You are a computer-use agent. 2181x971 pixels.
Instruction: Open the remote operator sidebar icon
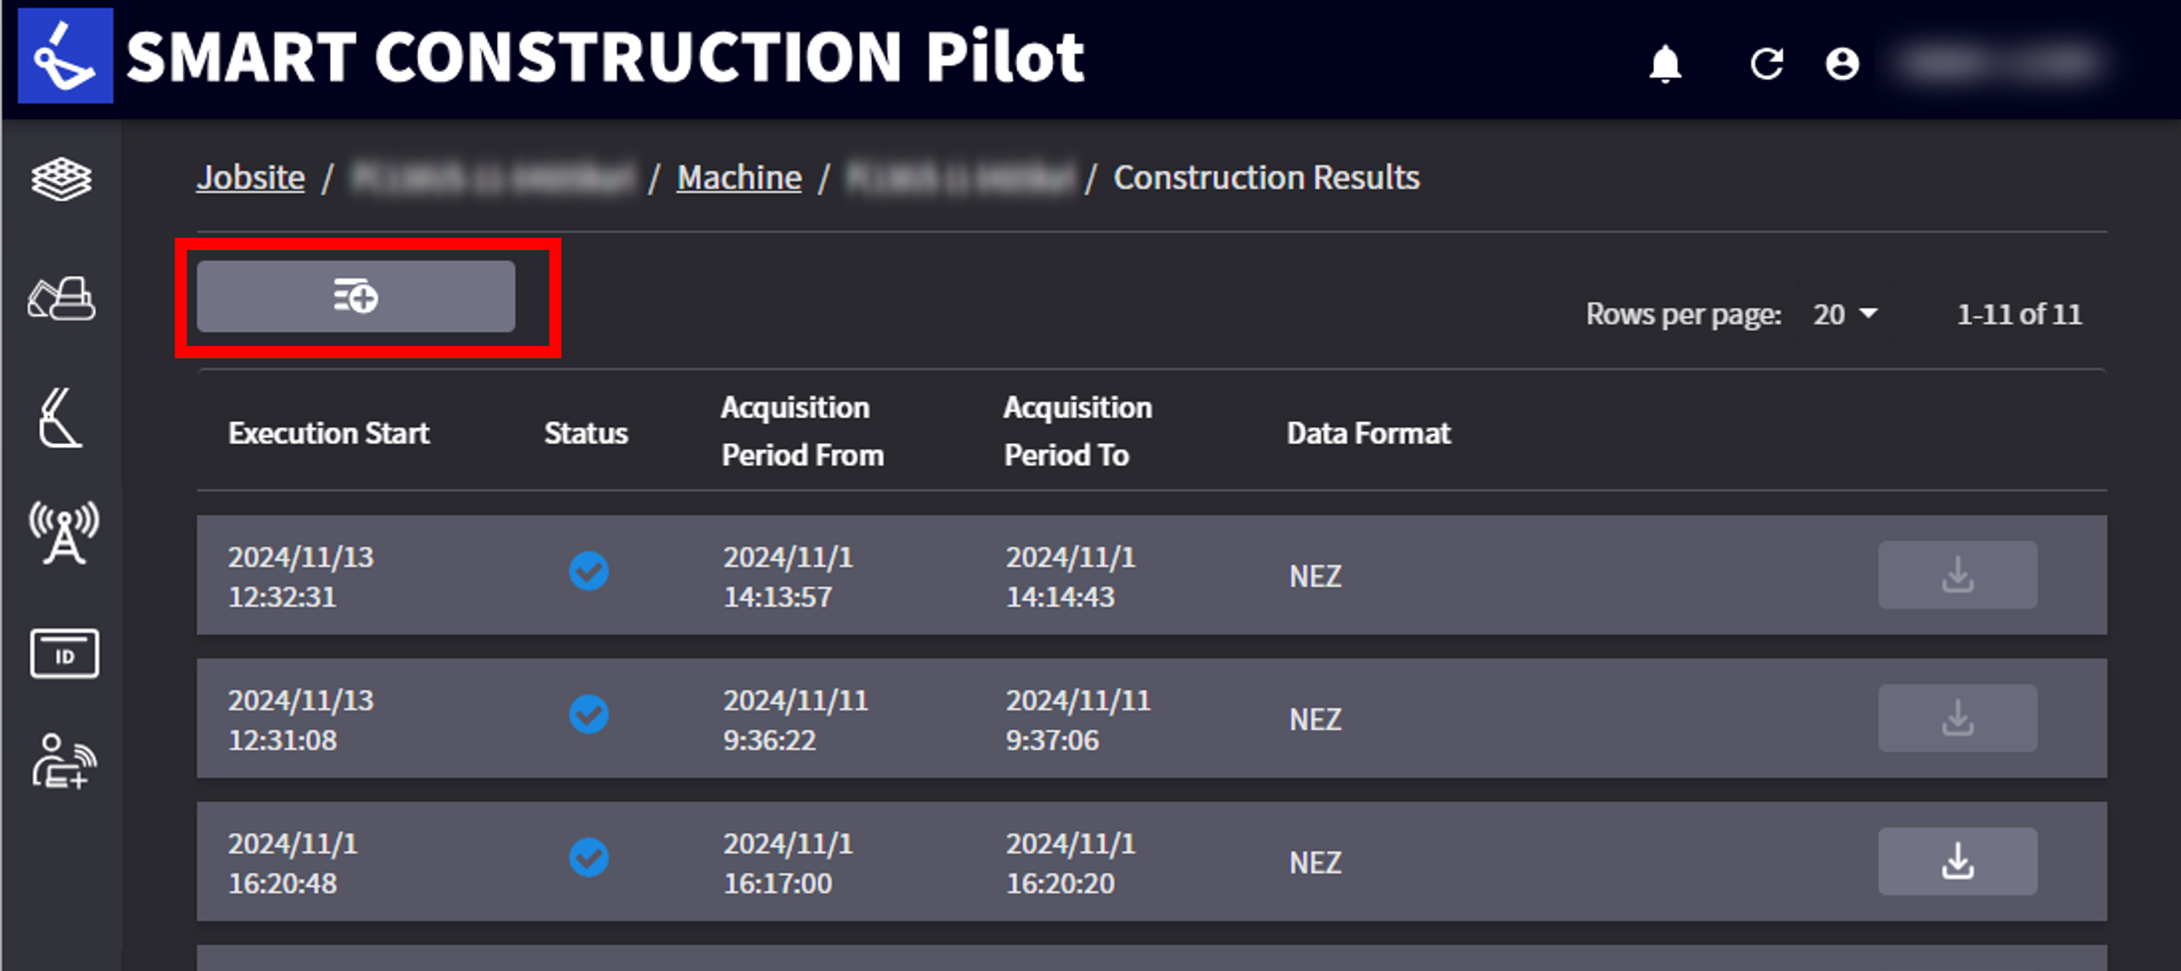[64, 761]
